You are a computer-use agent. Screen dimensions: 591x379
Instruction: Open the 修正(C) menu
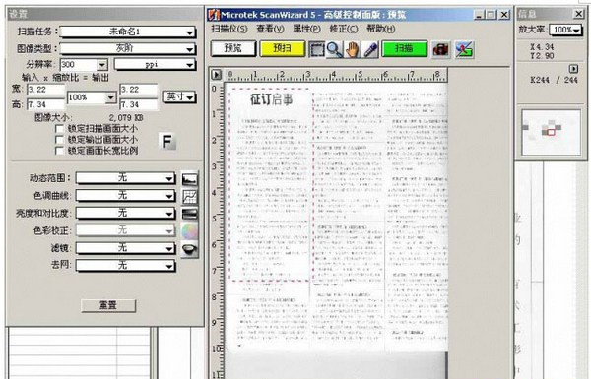click(x=344, y=29)
